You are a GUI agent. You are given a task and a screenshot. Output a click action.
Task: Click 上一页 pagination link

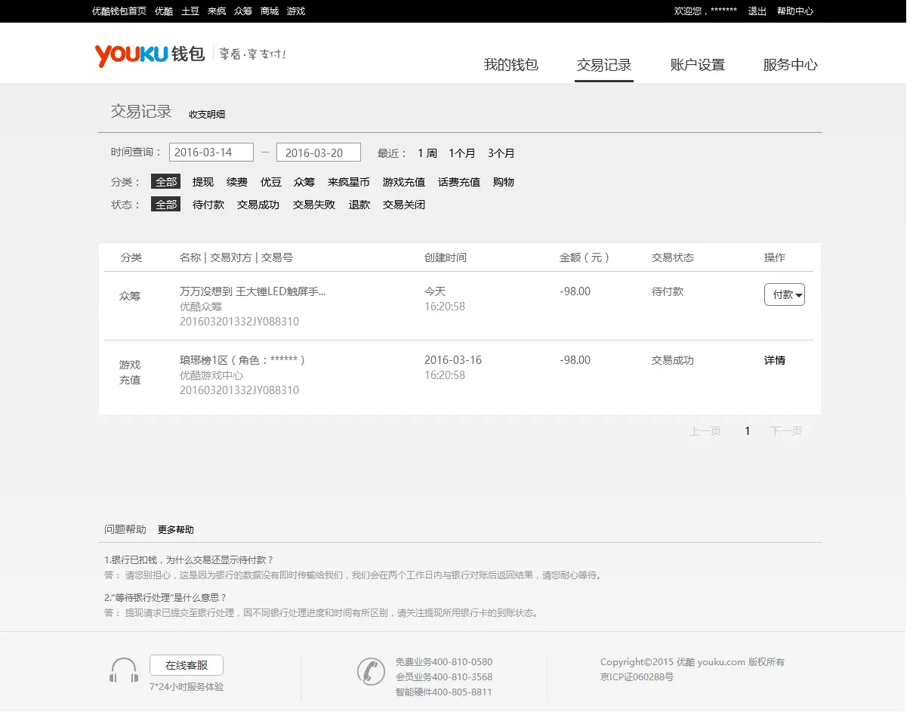click(x=705, y=431)
